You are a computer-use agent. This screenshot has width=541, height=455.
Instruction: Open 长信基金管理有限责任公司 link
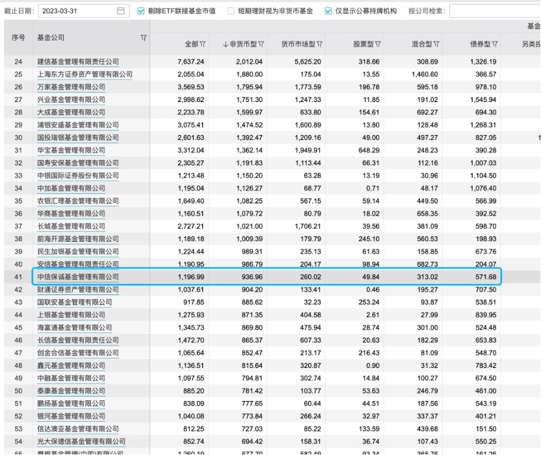pos(78,340)
